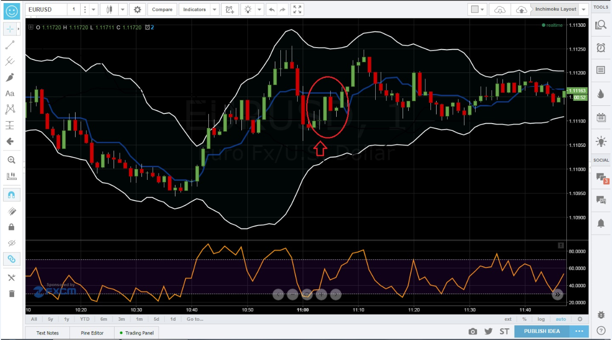Viewport: 612px width, 340px height.
Task: Select the pitchfork tool
Action: 10,61
